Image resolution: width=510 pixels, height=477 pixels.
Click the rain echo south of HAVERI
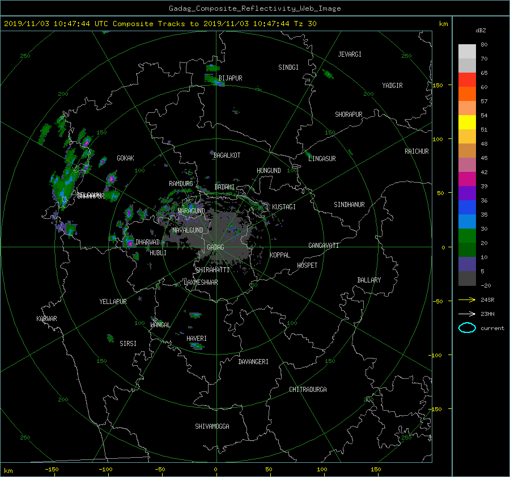[197, 346]
